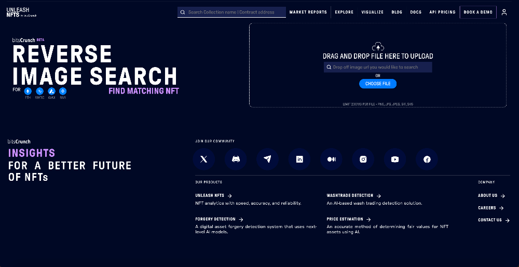This screenshot has height=267, width=519.
Task: Open the Discord community icon
Action: point(236,159)
